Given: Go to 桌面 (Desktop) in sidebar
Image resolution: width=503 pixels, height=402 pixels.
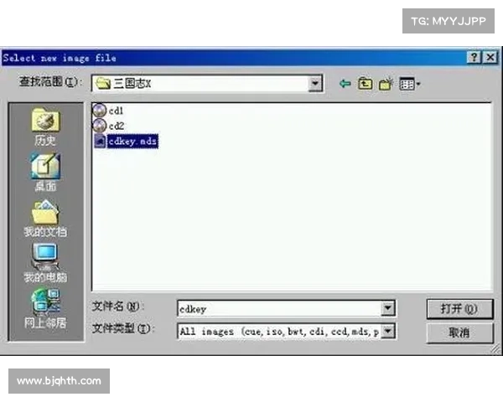Looking at the screenshot, I should click(45, 173).
